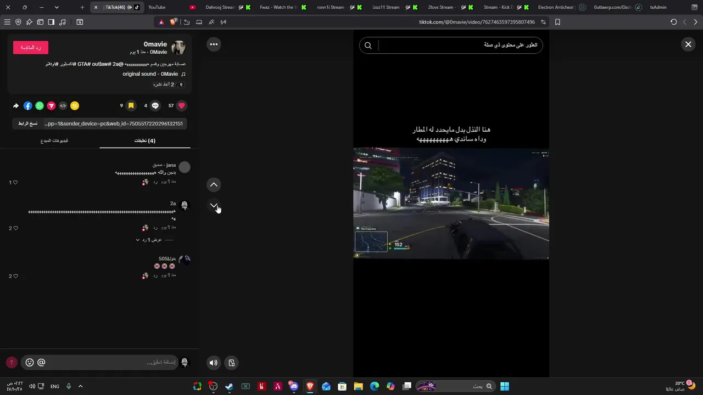This screenshot has height=395, width=703.
Task: Open the Brave Shields lion icon
Action: (x=174, y=22)
